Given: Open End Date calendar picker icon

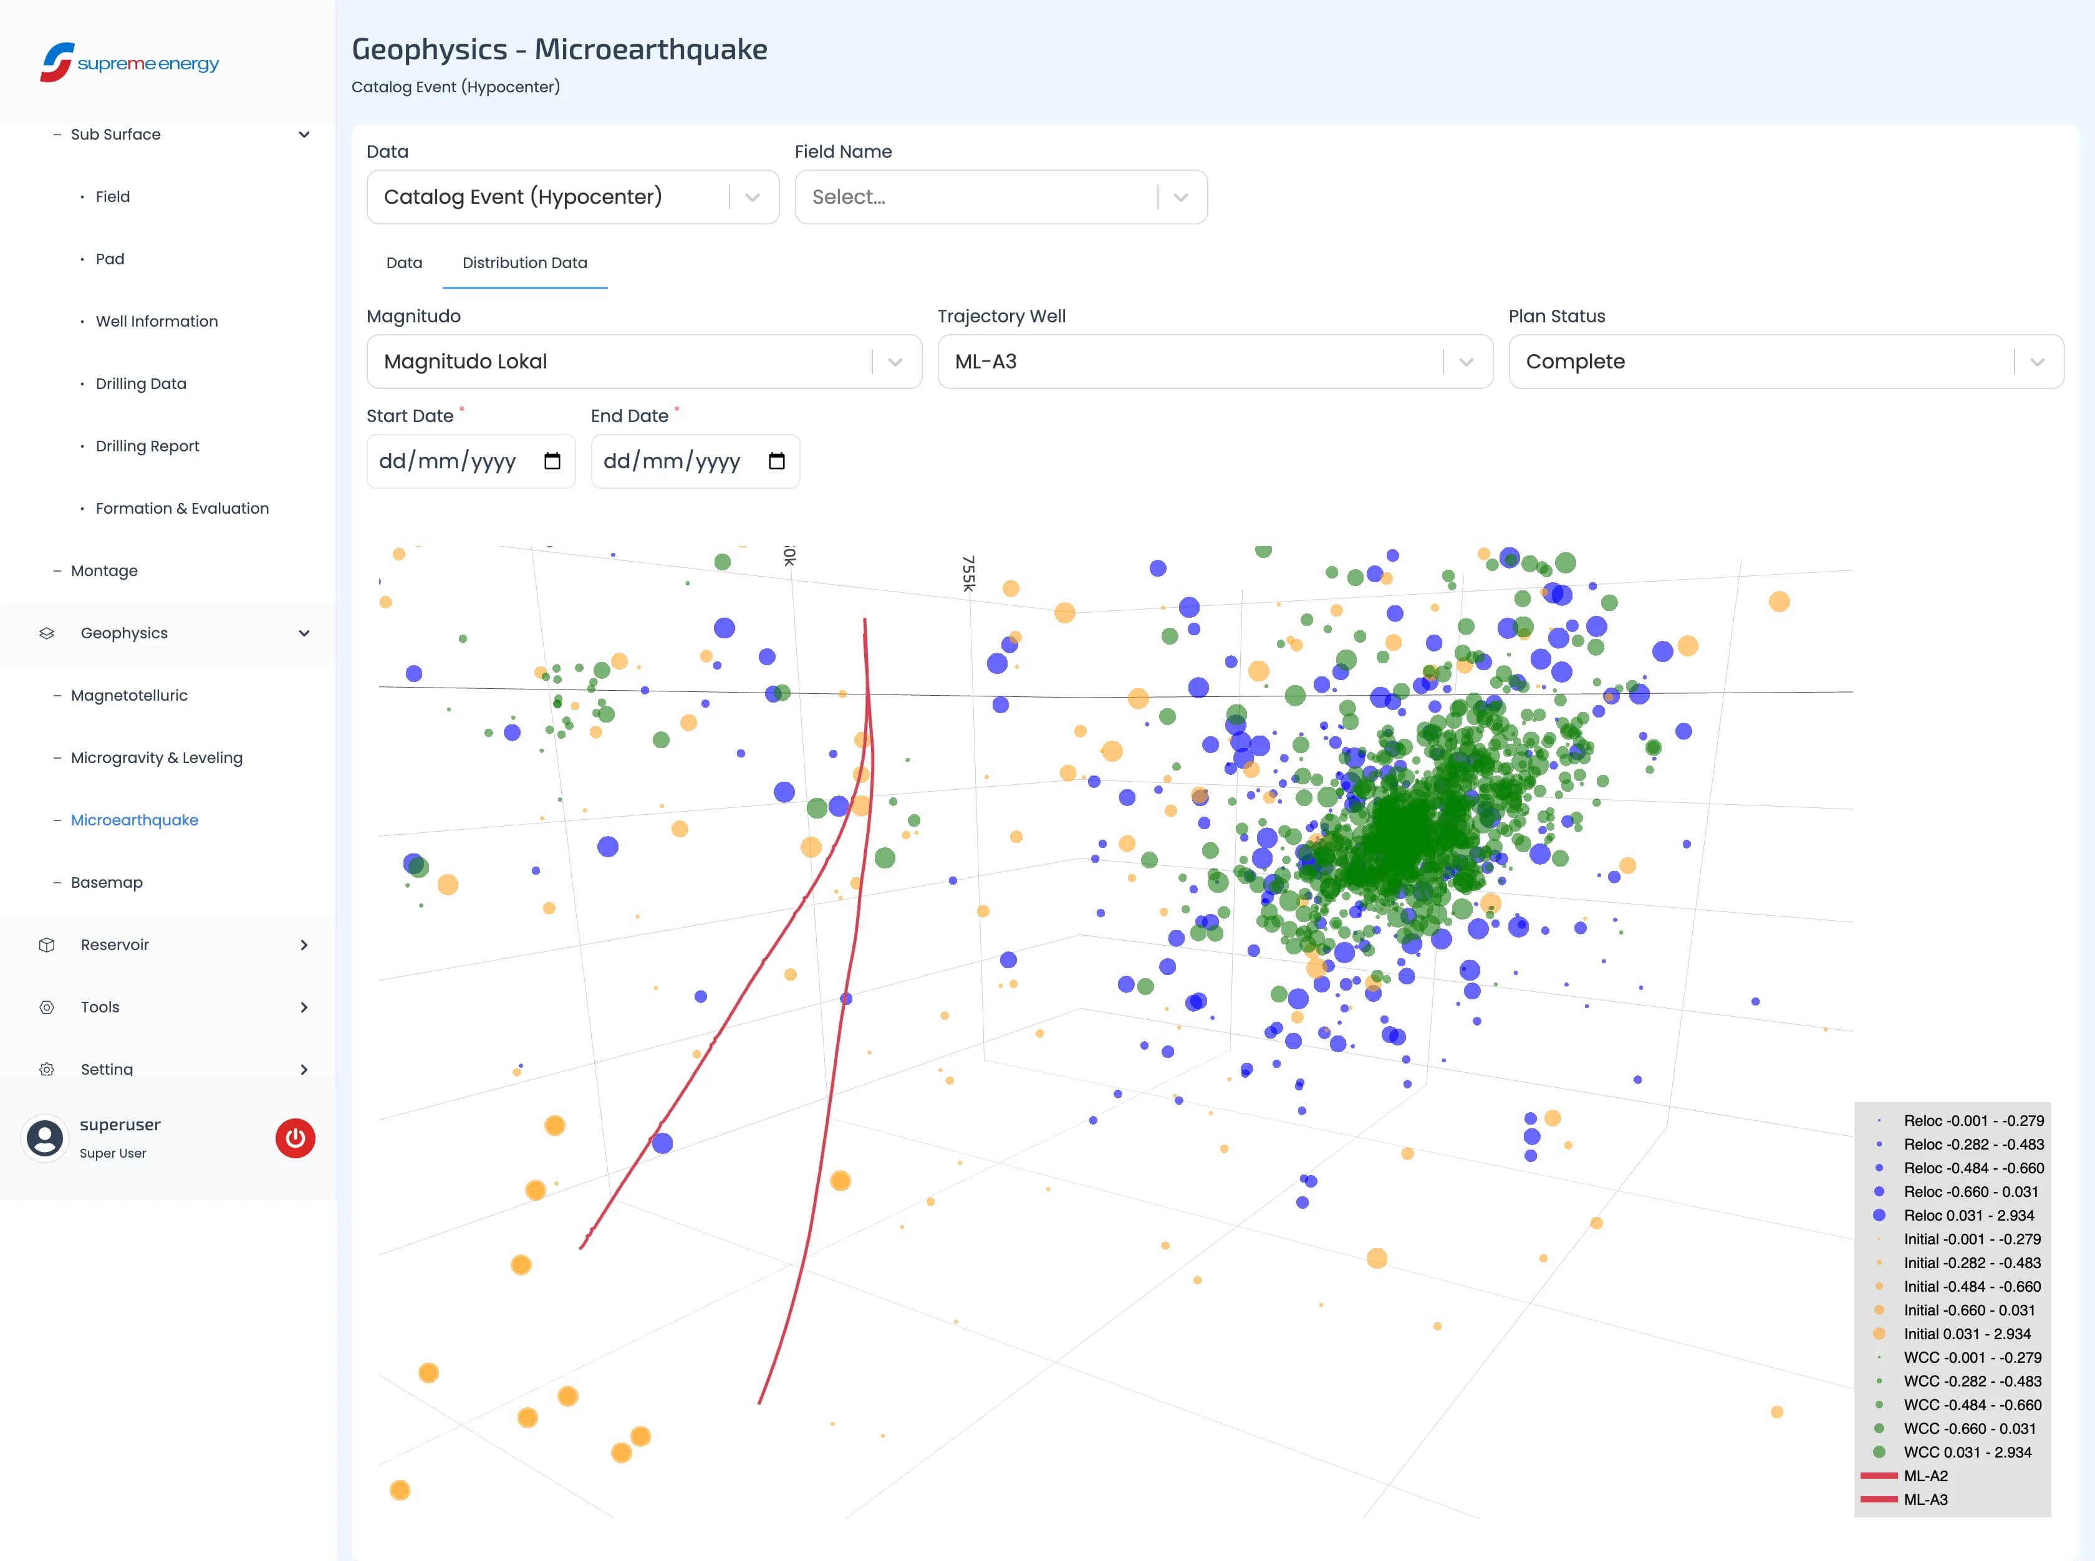Looking at the screenshot, I should coord(777,461).
